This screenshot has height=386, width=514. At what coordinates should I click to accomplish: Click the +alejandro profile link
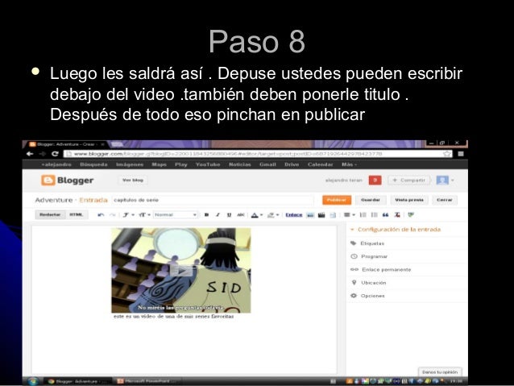point(56,164)
